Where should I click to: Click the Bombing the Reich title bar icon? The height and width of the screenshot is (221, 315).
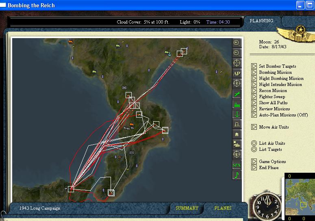tap(2, 5)
